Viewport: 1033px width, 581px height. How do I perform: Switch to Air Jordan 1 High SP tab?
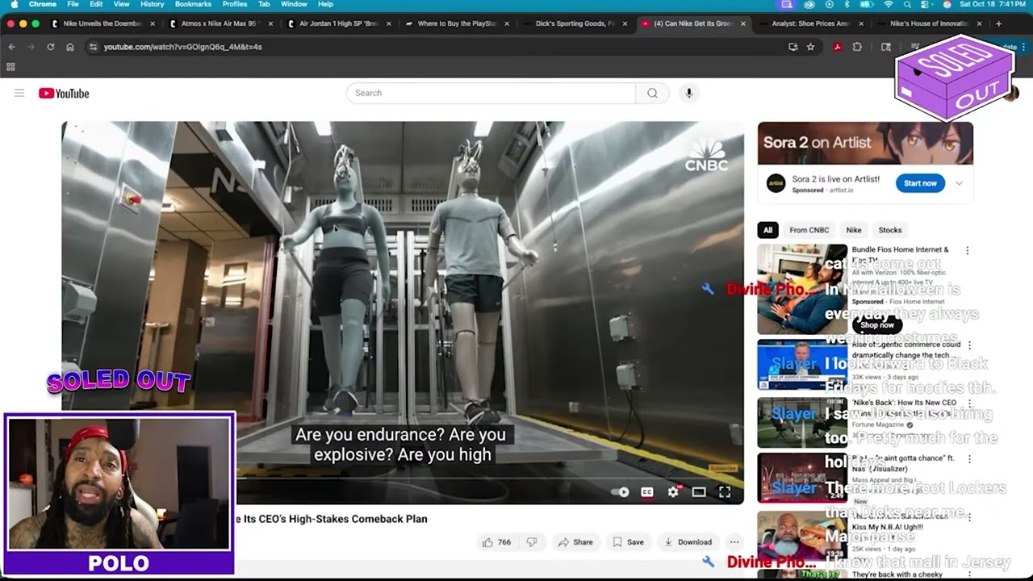337,23
